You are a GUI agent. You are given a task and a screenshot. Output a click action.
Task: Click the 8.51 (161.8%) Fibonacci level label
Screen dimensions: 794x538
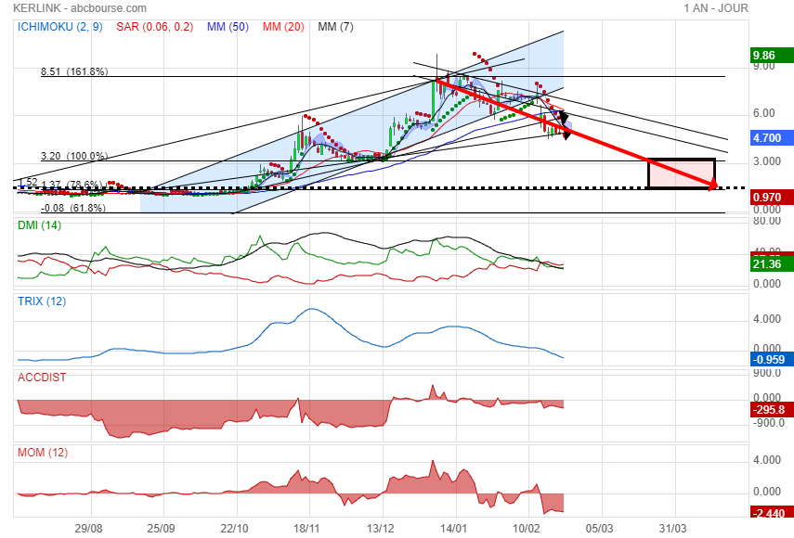(x=74, y=71)
